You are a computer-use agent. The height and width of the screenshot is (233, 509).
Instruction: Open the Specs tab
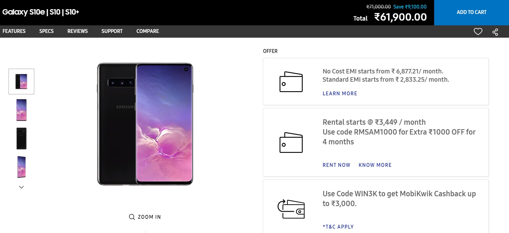[46, 31]
